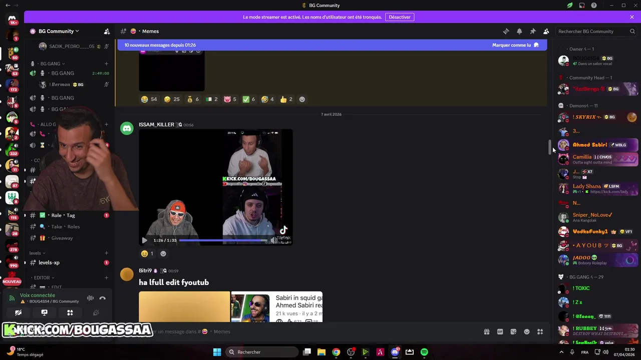
Task: Add reaction to the message with 54 laughs
Action: tap(302, 99)
